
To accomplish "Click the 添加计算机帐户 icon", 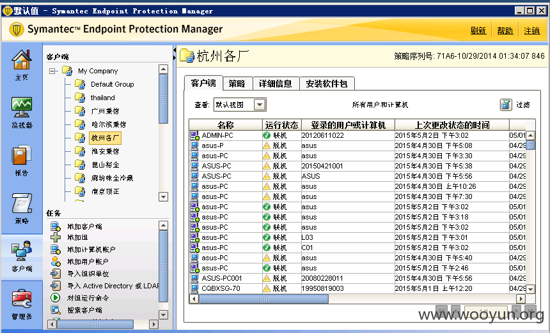I will pyautogui.click(x=56, y=249).
